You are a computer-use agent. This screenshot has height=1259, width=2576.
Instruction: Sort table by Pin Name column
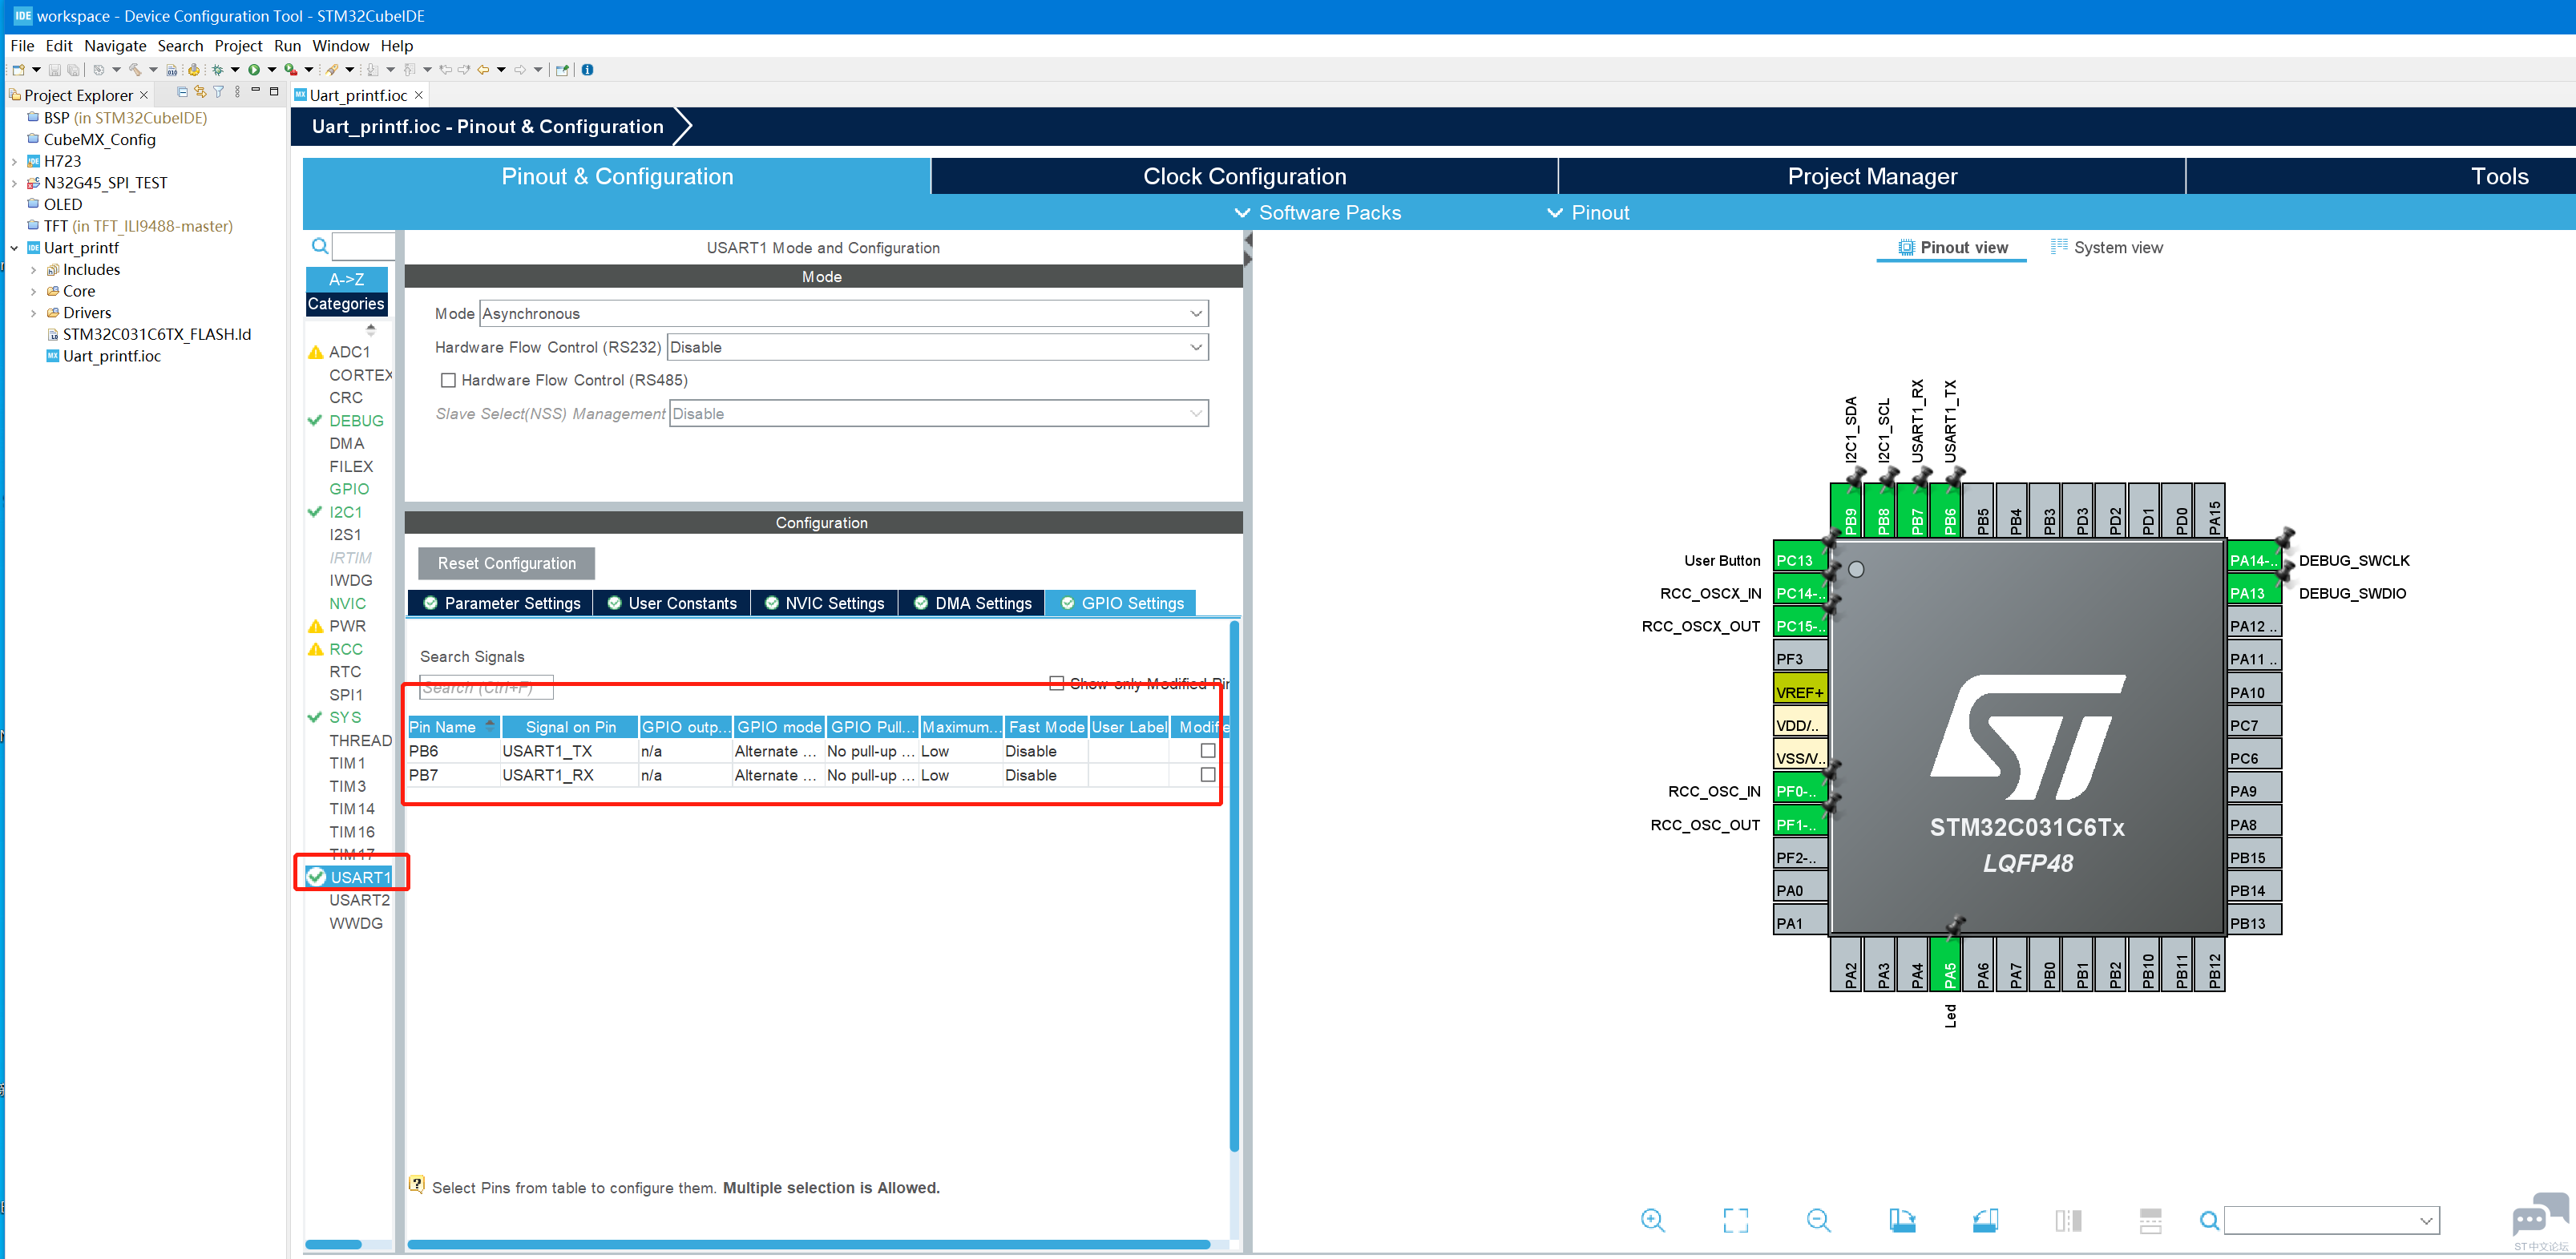click(x=452, y=727)
